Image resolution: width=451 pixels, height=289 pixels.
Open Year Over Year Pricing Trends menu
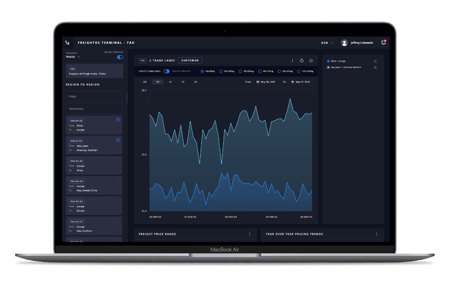(377, 234)
